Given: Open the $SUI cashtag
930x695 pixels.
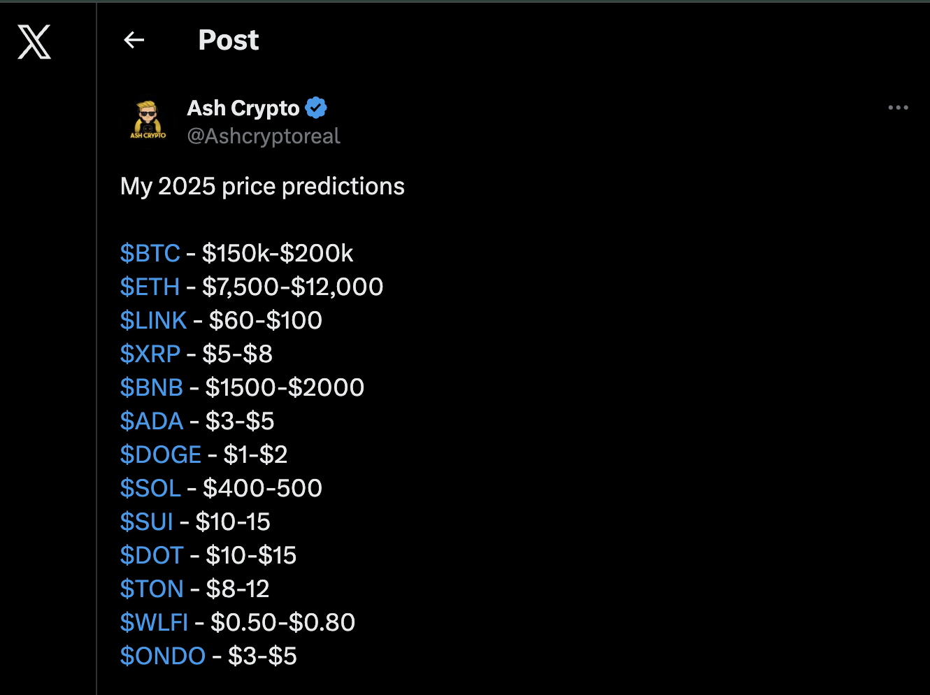Looking at the screenshot, I should (147, 522).
